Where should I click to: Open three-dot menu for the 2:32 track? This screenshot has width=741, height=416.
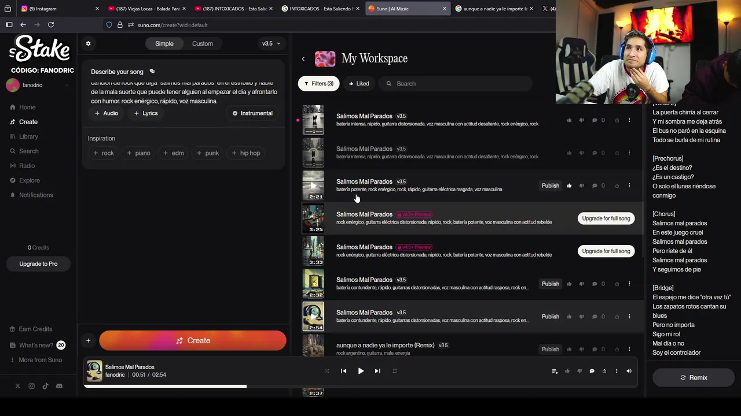629,284
